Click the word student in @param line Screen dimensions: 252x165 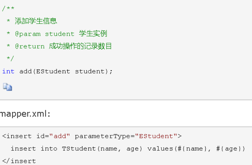[x=60, y=34]
